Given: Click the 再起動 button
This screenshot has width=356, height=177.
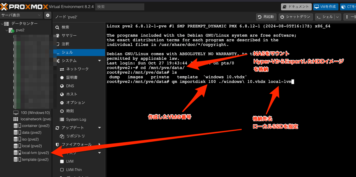Looking at the screenshot, I should click(266, 17).
